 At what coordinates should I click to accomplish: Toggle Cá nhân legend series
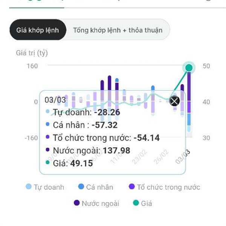pos(96,187)
